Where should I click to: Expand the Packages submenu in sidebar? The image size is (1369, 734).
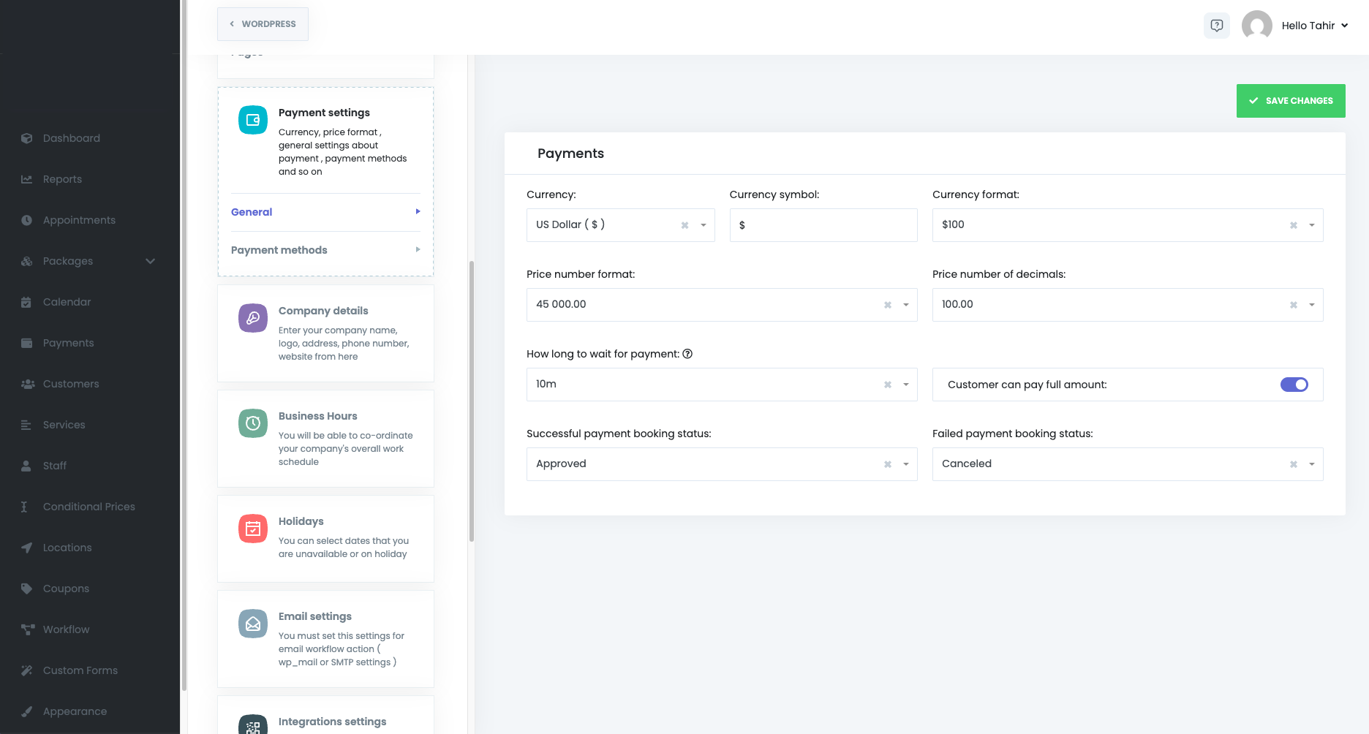point(150,261)
